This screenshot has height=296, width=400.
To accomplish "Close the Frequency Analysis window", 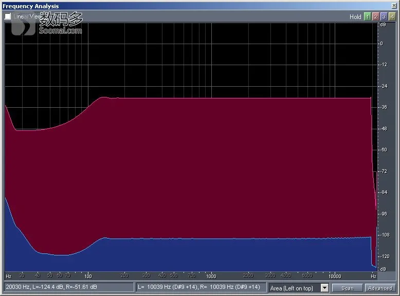I will [394, 6].
